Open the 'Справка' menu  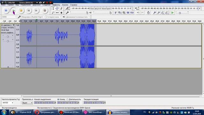(x=74, y=5)
